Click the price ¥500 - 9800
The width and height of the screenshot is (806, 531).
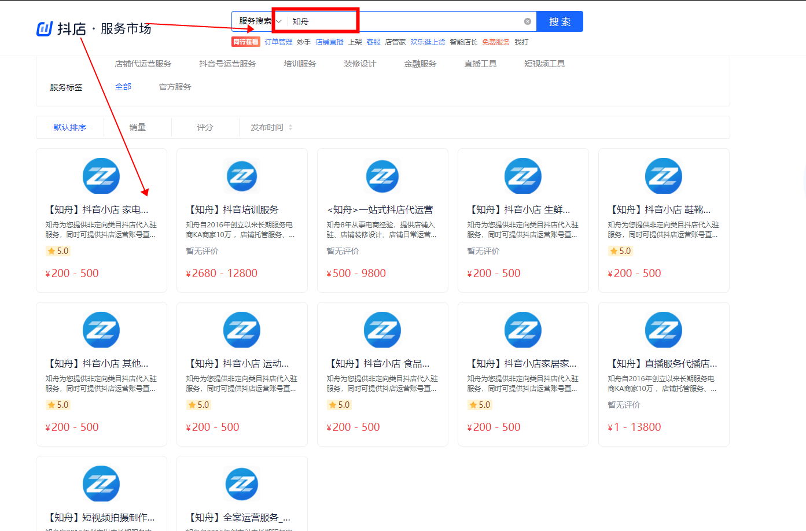click(356, 273)
